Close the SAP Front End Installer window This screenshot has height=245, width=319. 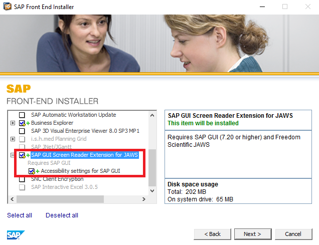pyautogui.click(x=308, y=7)
